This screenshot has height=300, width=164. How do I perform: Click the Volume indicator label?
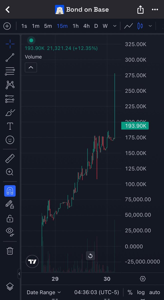click(x=33, y=57)
